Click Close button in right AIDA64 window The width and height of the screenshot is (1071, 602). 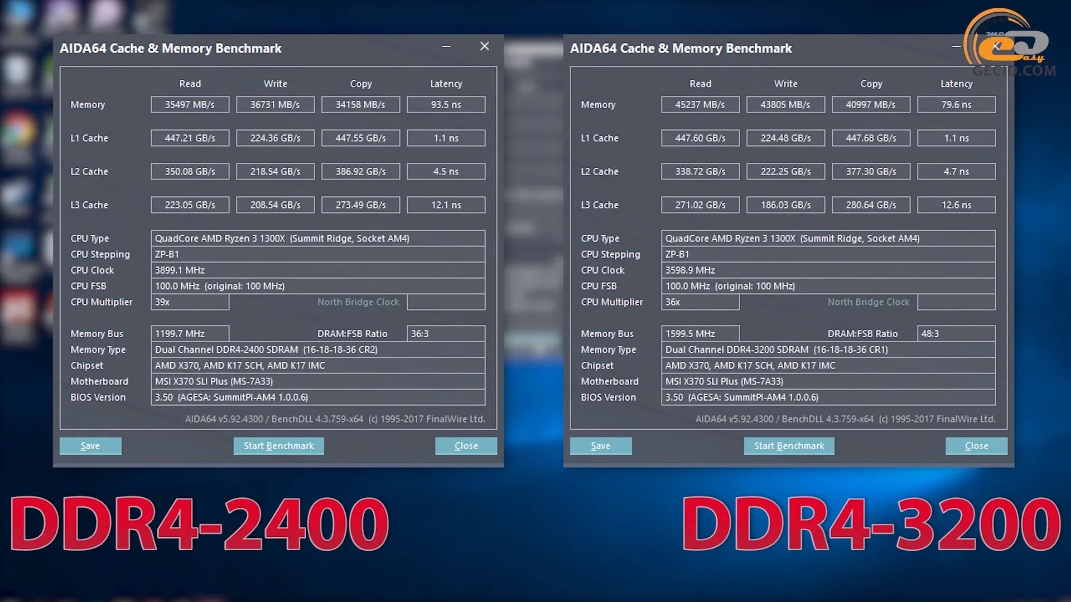[976, 446]
